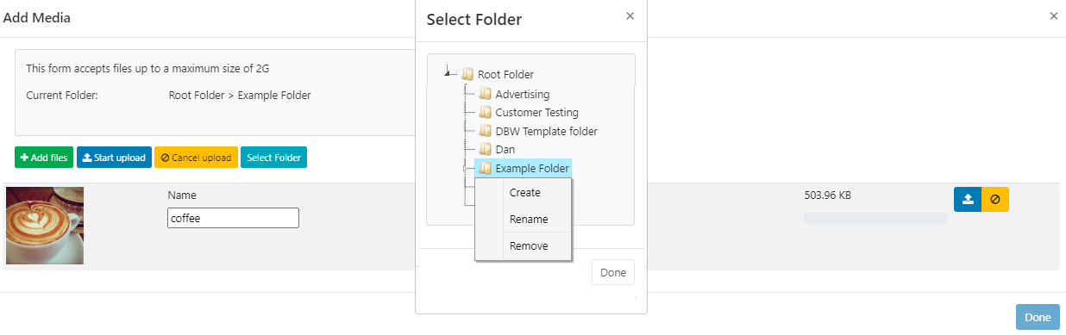Click the Root Folder > Example Folder path
Image resolution: width=1066 pixels, height=335 pixels.
[240, 96]
